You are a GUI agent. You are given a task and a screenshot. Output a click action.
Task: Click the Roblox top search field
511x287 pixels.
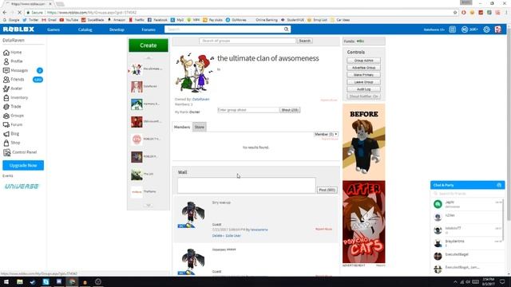pos(224,29)
